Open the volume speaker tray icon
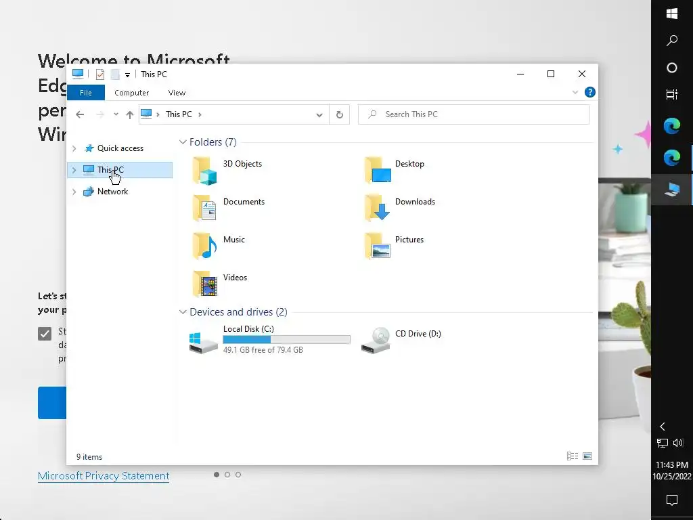Screen dimensions: 693x520 pyautogui.click(x=678, y=443)
